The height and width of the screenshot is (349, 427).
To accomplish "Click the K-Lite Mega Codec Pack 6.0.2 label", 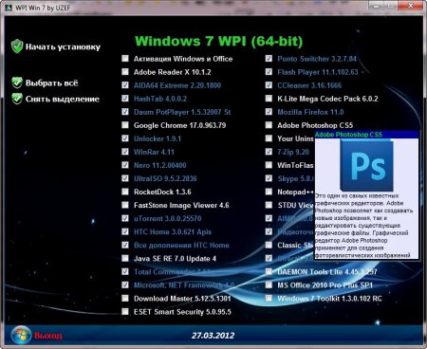I will [327, 99].
